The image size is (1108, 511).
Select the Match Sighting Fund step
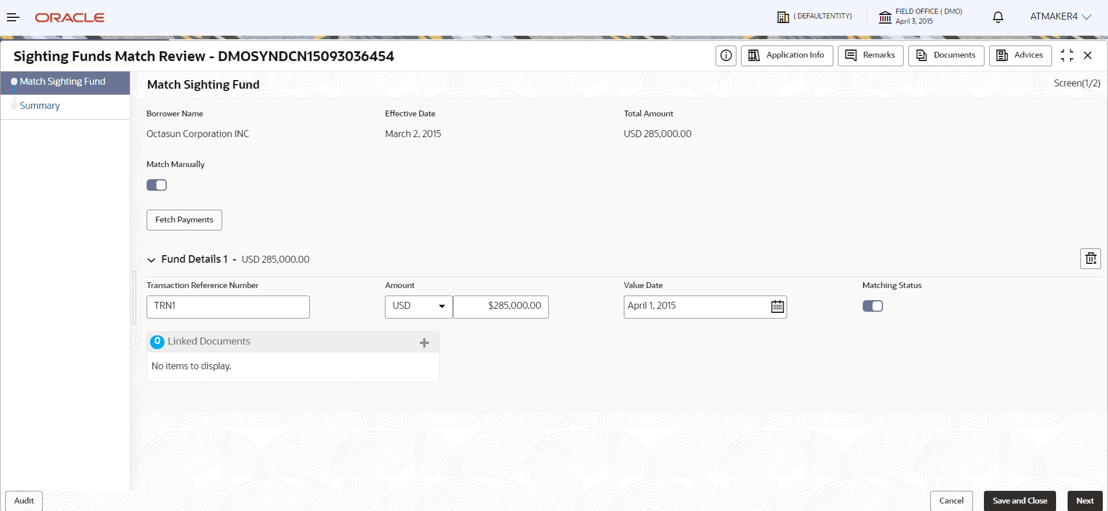(x=65, y=82)
